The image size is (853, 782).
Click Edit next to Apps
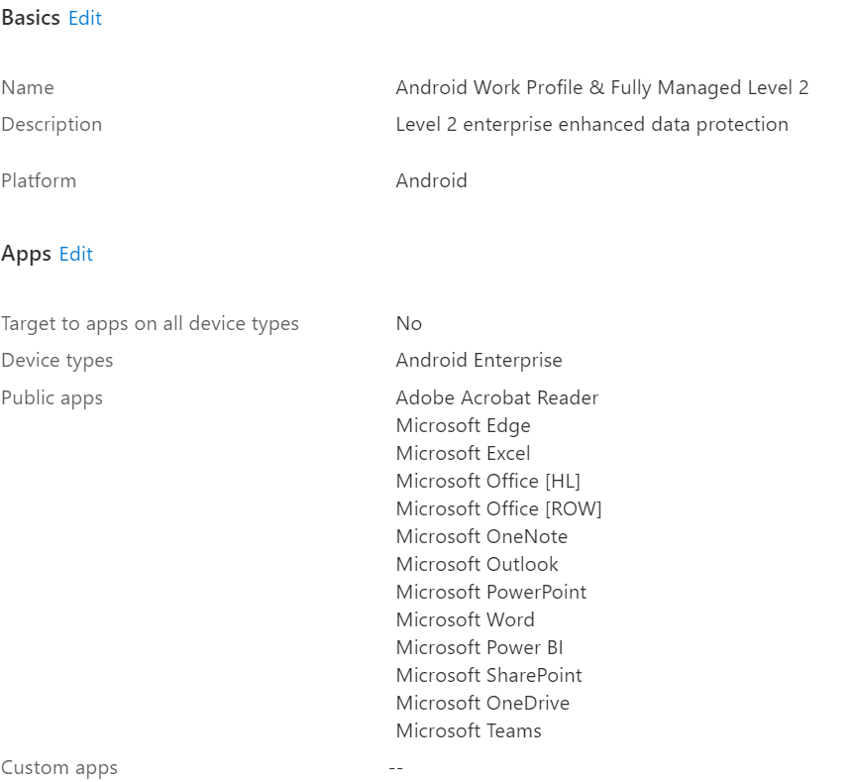(x=75, y=254)
